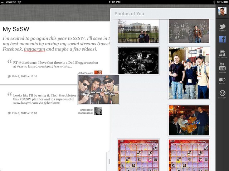Open the Flickr source in sidebar
Screen dimensions: 229x171
222,81
